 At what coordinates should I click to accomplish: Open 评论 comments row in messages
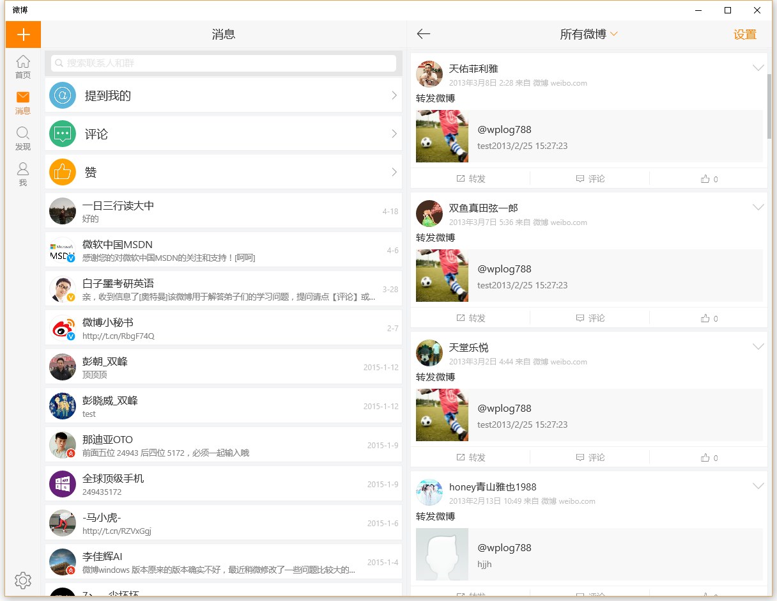tap(224, 134)
